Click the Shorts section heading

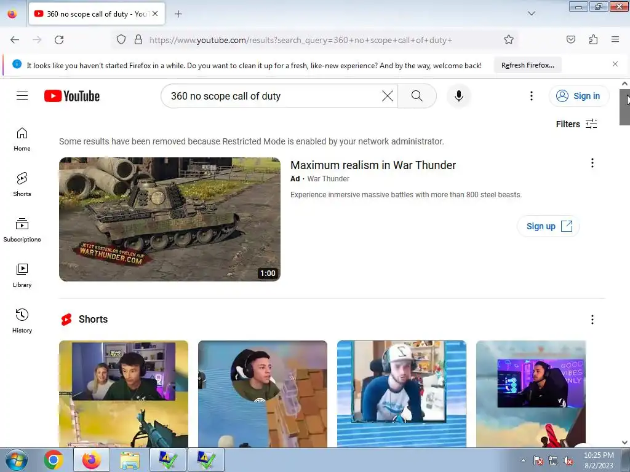[93, 319]
